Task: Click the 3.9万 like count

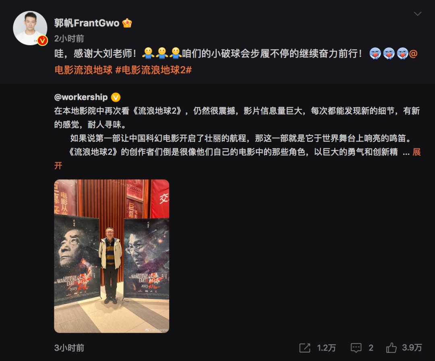Action: tap(412, 348)
